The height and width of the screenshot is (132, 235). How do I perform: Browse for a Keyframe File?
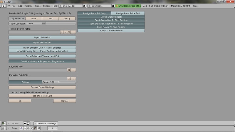click(x=73, y=70)
